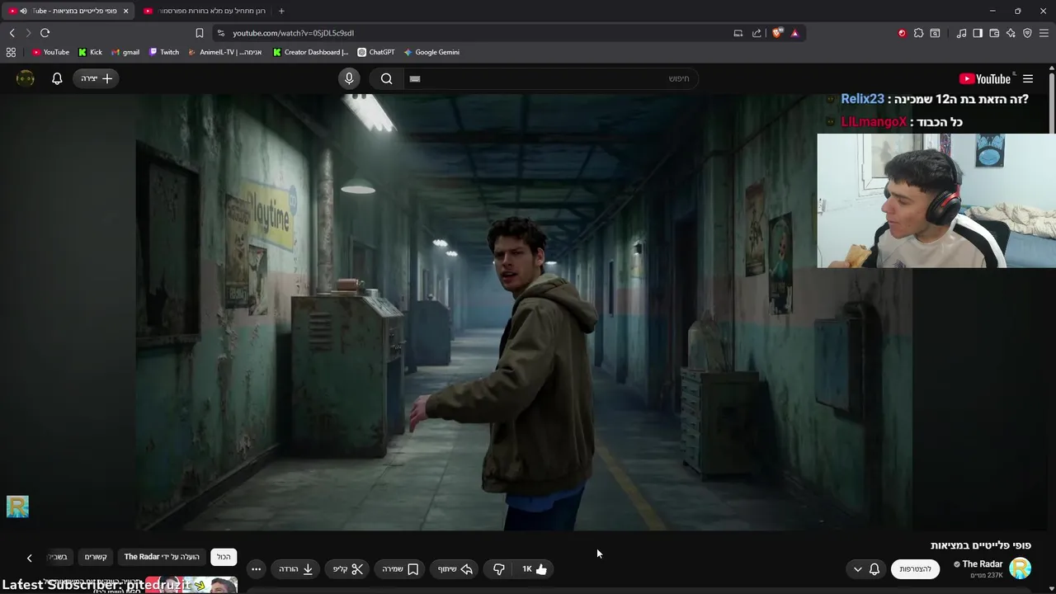Viewport: 1056px width, 594px height.
Task: Mute the tab using its speaker icon
Action: (23, 11)
